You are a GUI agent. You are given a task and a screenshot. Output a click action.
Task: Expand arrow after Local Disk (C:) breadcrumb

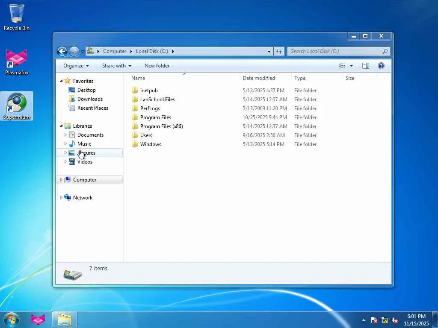[x=173, y=51]
